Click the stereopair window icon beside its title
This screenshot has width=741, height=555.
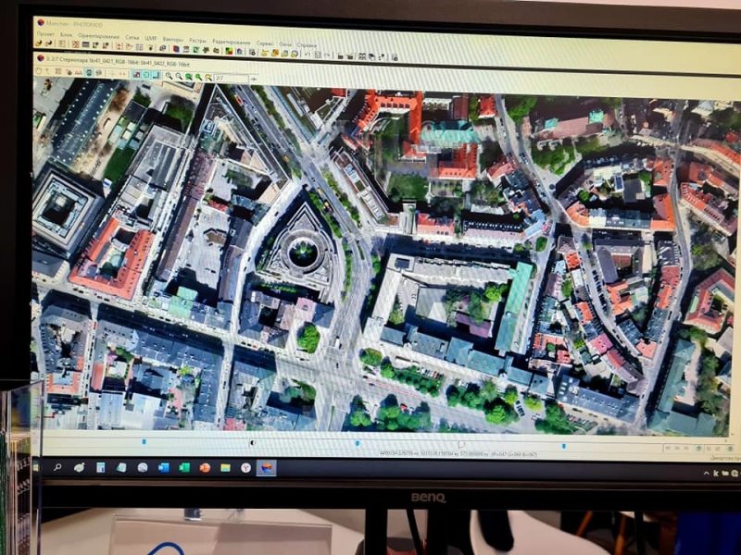point(39,57)
